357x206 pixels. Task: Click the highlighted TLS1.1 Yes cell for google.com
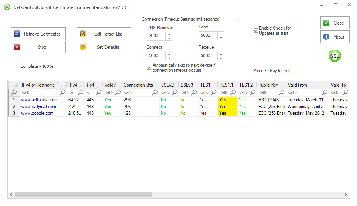(227, 113)
